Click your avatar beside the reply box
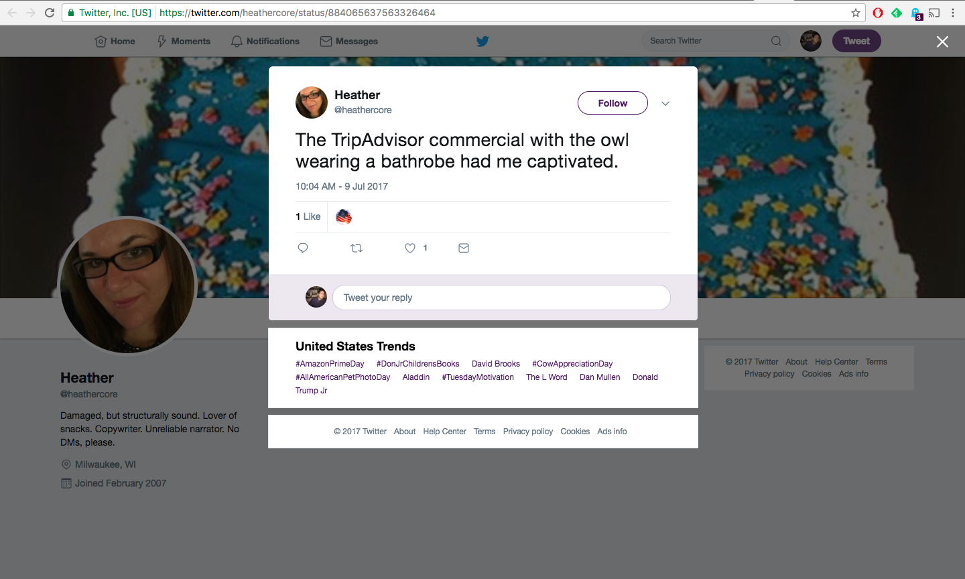965x579 pixels. (316, 297)
